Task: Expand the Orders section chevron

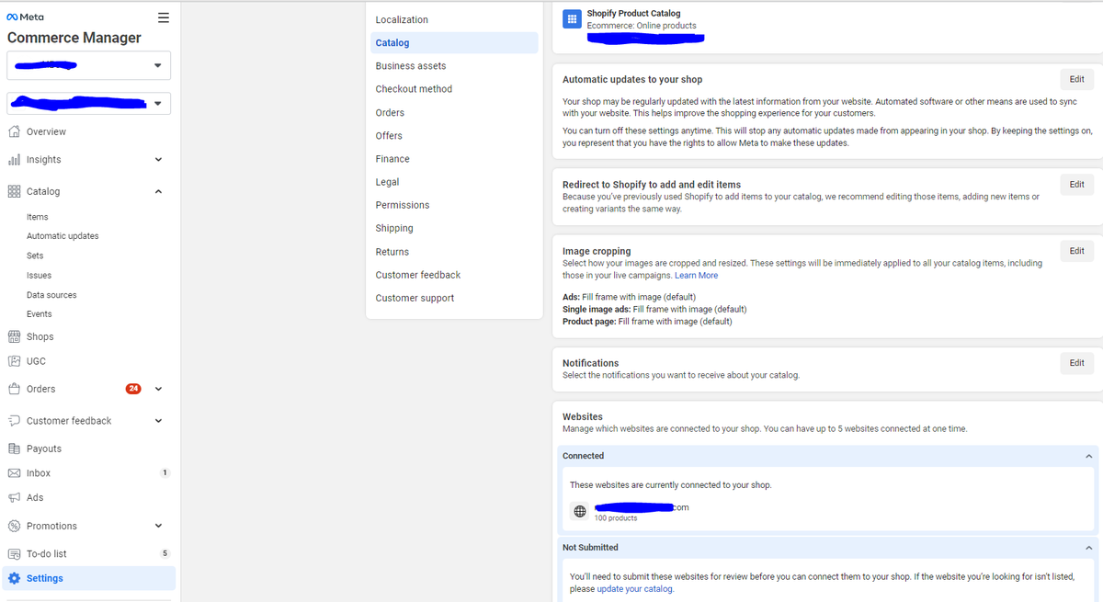Action: (158, 389)
